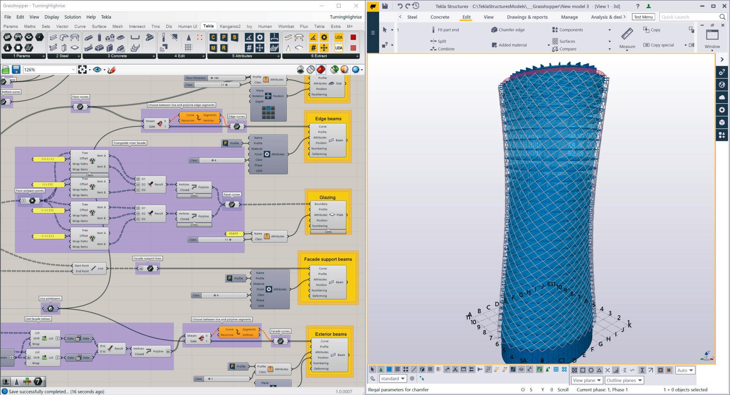
Task: Expand the Tekla side pane chevron
Action: click(x=722, y=60)
